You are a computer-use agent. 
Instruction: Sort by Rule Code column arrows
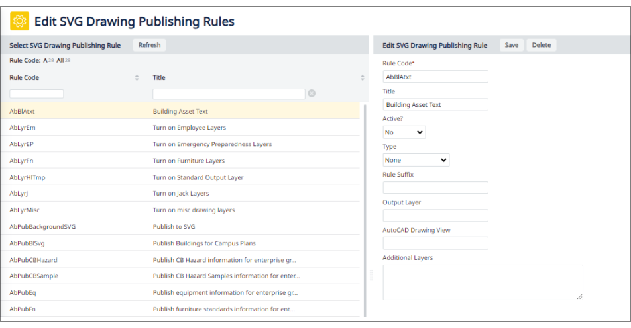[x=137, y=78]
